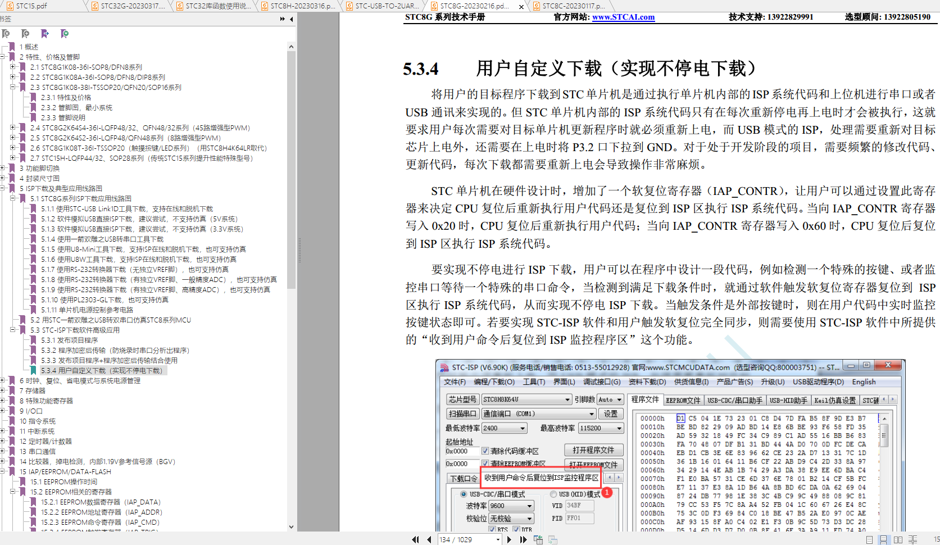Open bookmark 2.3.1 特性及价格
The image size is (940, 545).
66,97
